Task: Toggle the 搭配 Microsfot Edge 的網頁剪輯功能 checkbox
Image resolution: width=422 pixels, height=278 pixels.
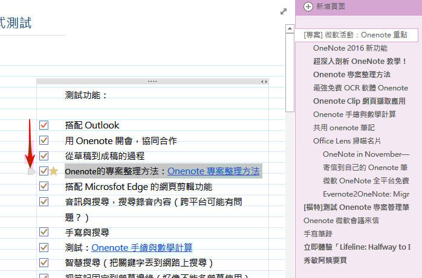Action: pyautogui.click(x=44, y=186)
